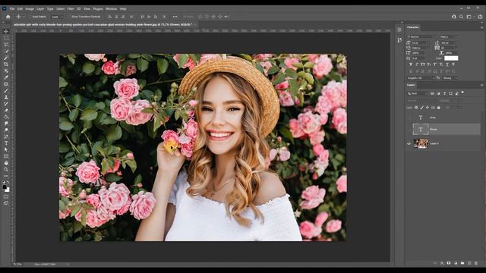This screenshot has height=273, width=486.
Task: Select the Gradient tool
Action: coord(6,117)
